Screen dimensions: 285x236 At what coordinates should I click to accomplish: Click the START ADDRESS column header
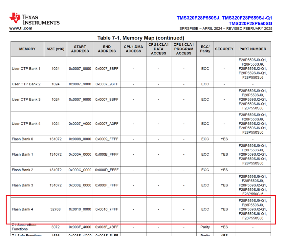[x=80, y=49]
